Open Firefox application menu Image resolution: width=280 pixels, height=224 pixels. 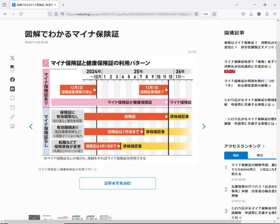click(275, 14)
